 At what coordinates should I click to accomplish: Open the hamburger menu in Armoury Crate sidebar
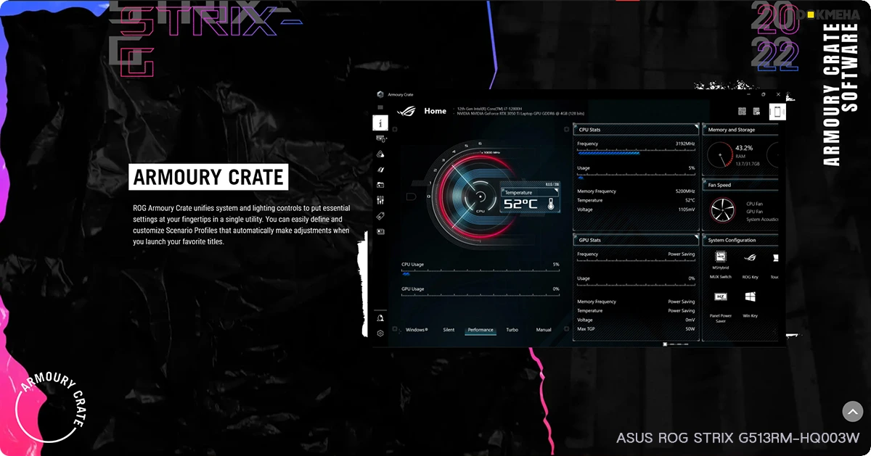click(x=380, y=107)
